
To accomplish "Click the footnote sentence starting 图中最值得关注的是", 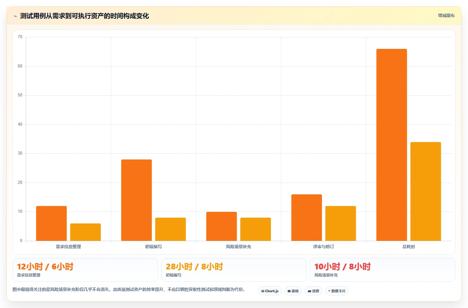I will tap(129, 289).
